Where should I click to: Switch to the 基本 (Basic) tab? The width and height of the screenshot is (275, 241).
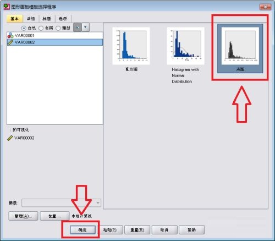[x=15, y=19]
